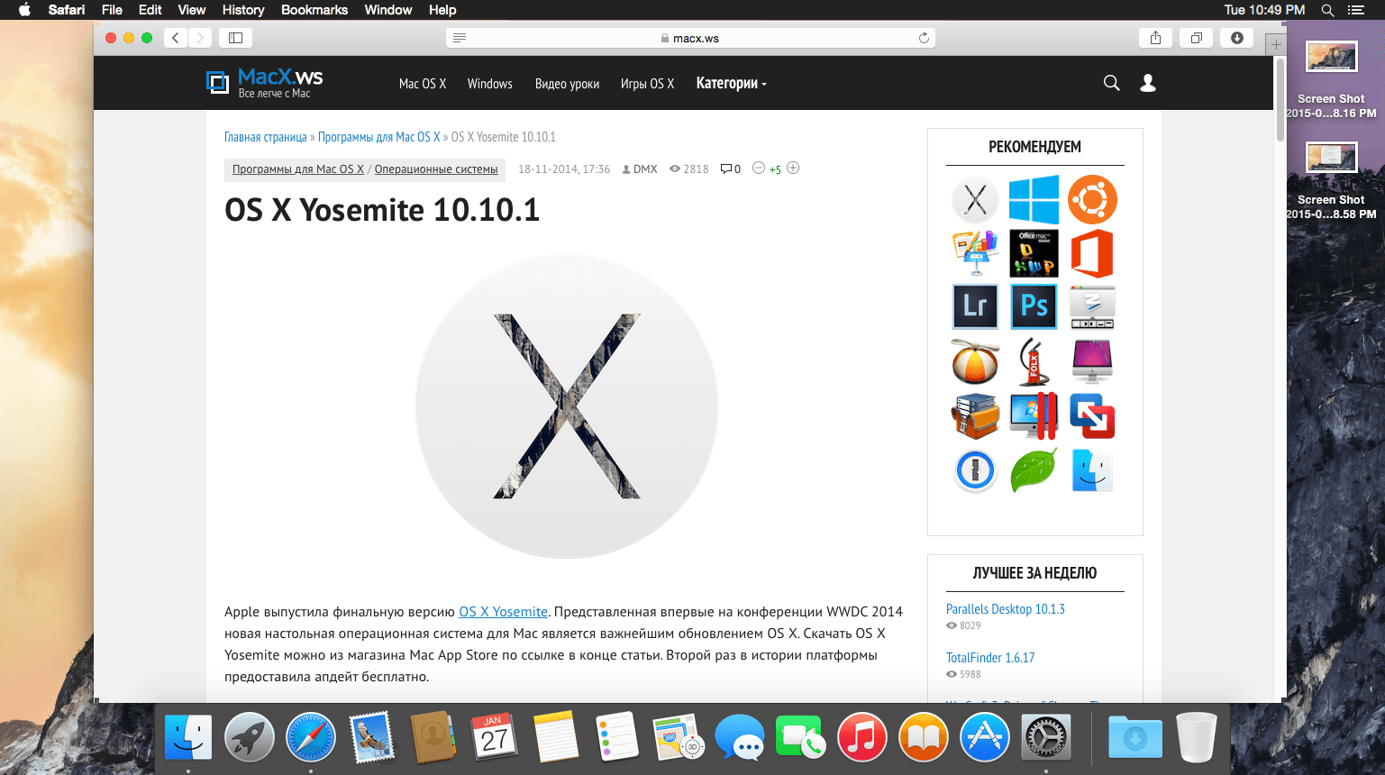Open the View menu

191,10
